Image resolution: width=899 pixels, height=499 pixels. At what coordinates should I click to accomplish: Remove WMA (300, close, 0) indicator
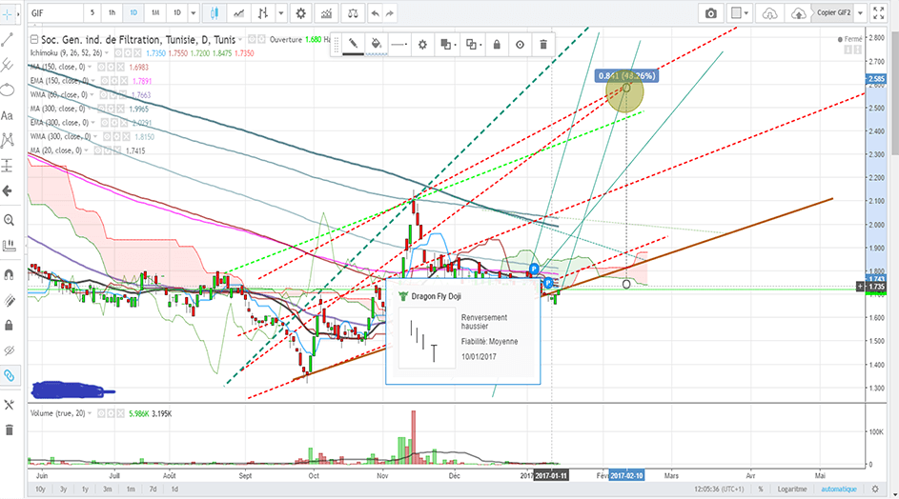126,136
